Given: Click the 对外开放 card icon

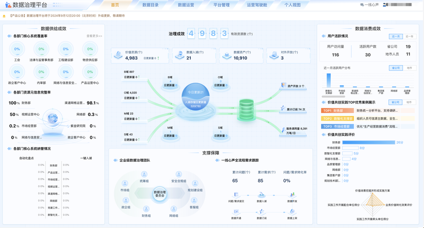Looking at the screenshot, I should [x=273, y=55].
